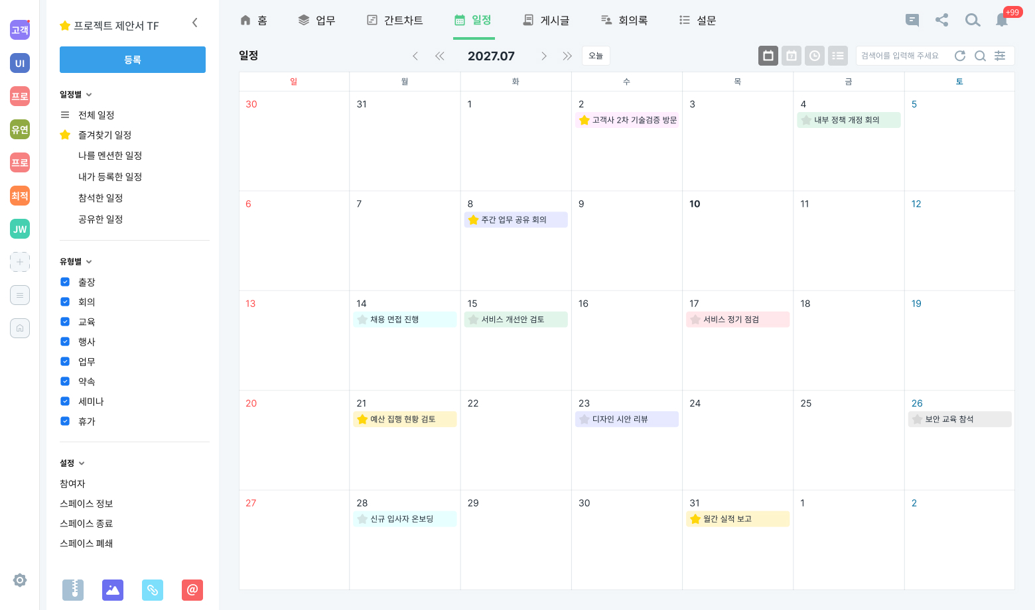The height and width of the screenshot is (610, 1035).
Task: Go to next month arrow
Action: 544,56
